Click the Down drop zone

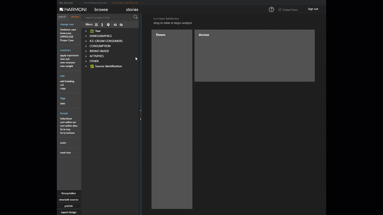click(x=172, y=119)
